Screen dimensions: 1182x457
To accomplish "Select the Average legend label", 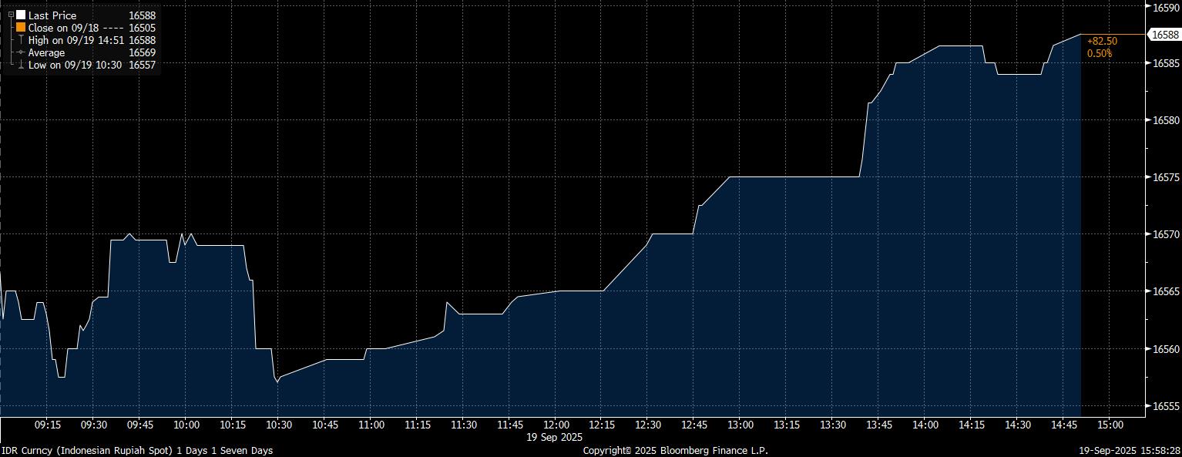I will pos(46,52).
